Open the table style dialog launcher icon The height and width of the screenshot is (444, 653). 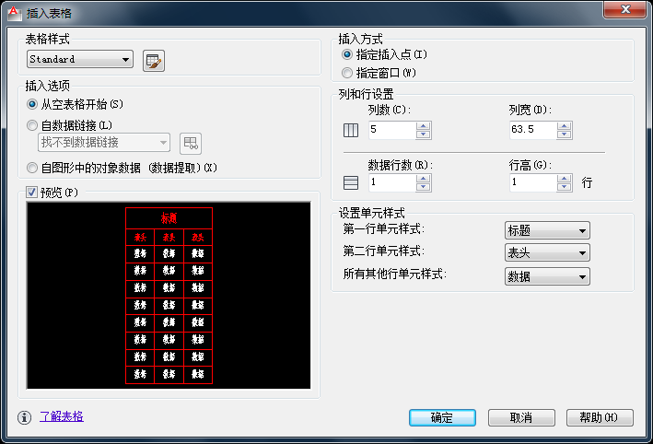tap(154, 61)
